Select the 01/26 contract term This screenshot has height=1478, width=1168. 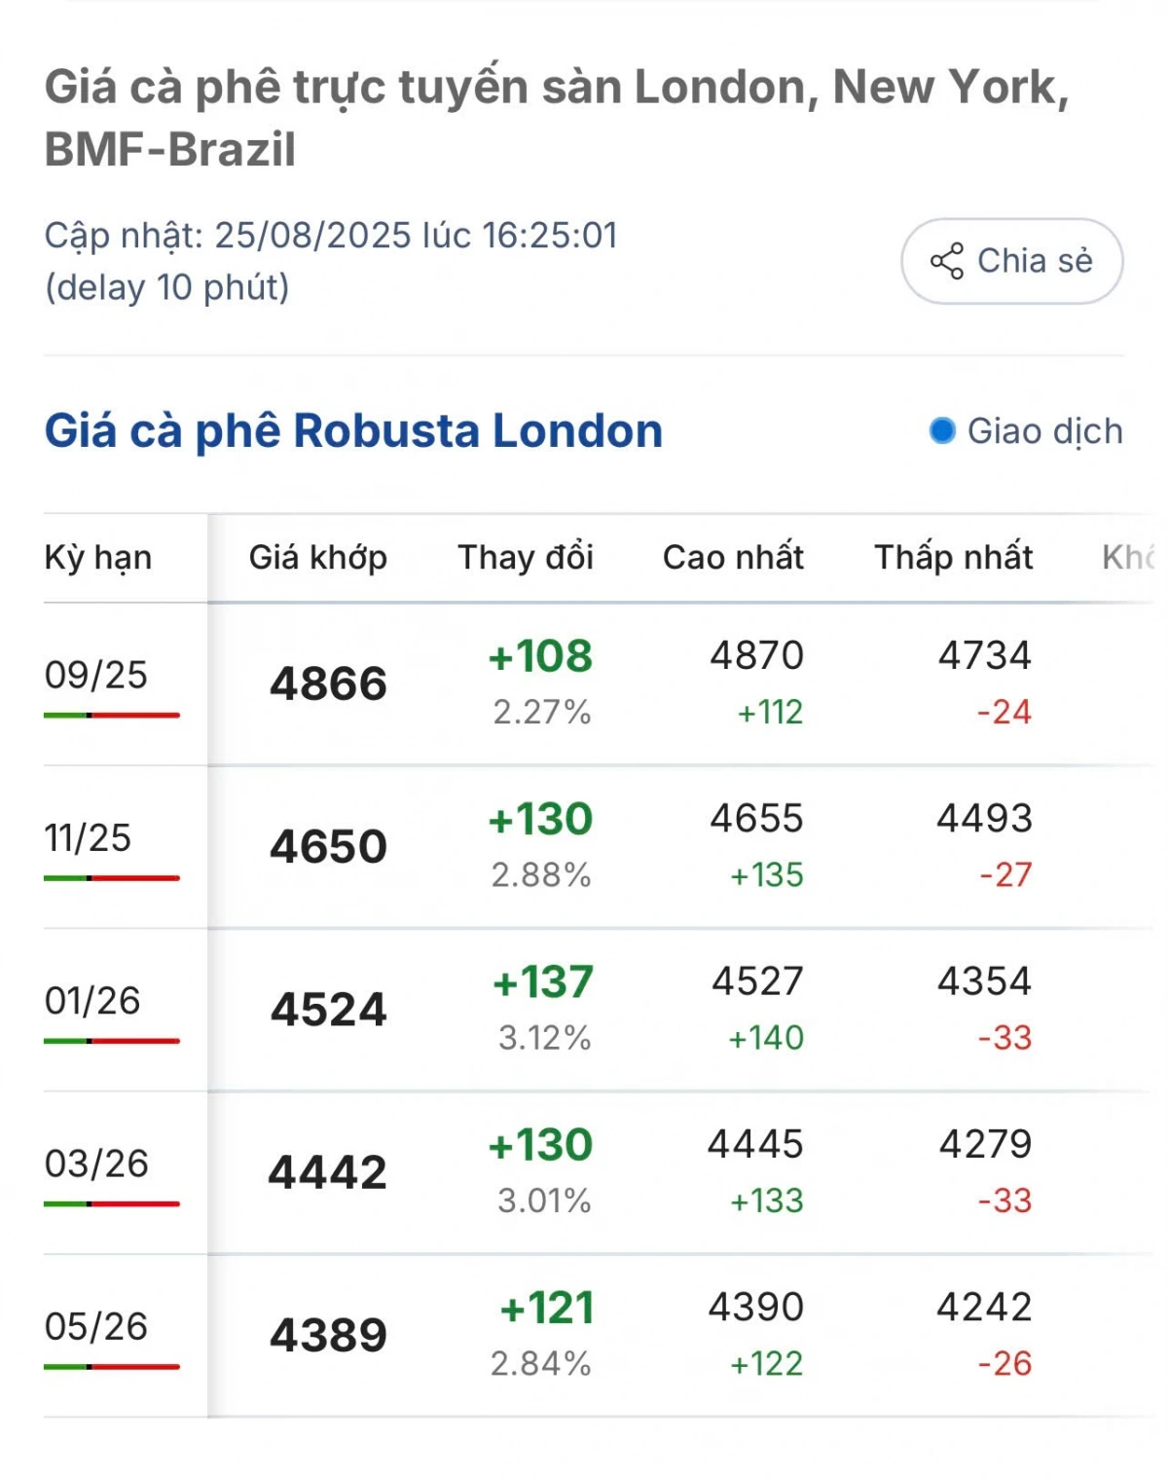(x=92, y=1001)
